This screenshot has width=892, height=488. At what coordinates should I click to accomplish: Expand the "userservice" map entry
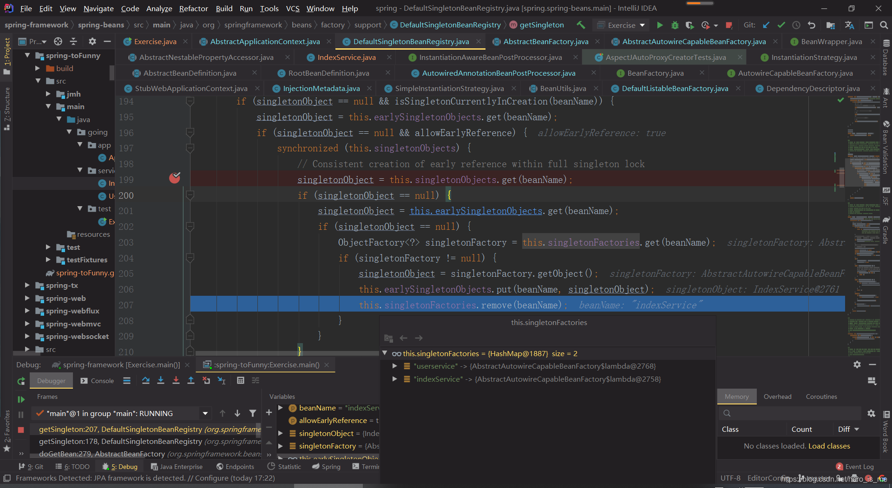(394, 366)
